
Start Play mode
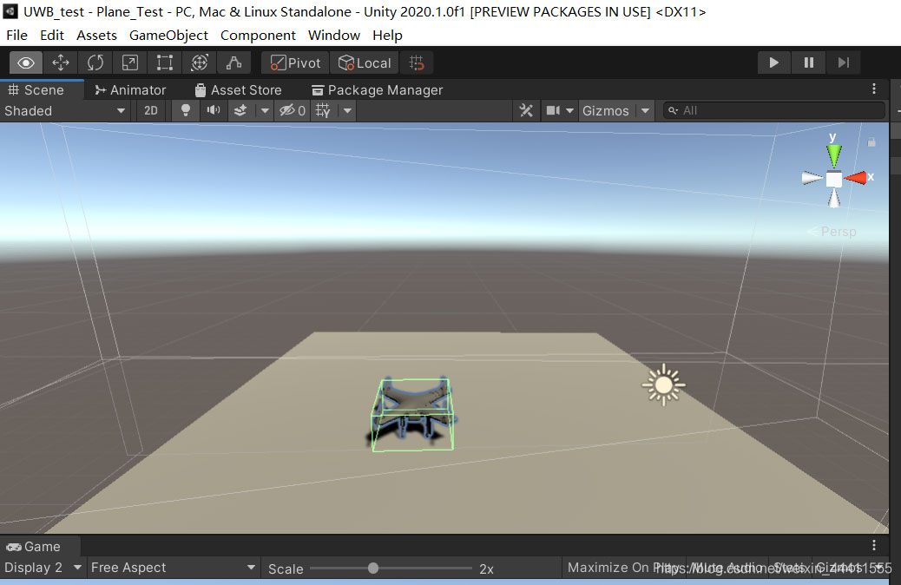click(x=773, y=62)
